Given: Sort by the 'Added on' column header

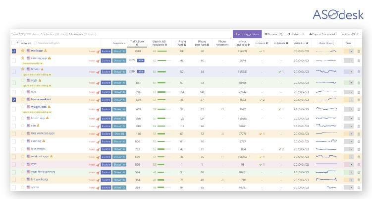Looking at the screenshot, I should 300,43.
